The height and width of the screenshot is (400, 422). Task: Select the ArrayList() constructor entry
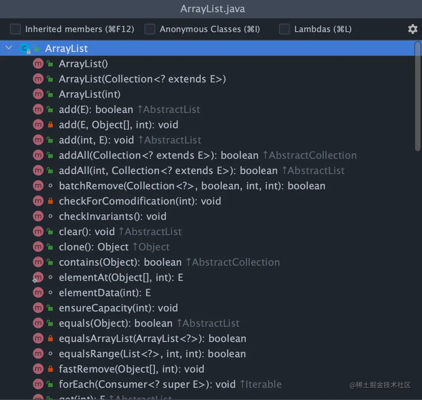(83, 64)
